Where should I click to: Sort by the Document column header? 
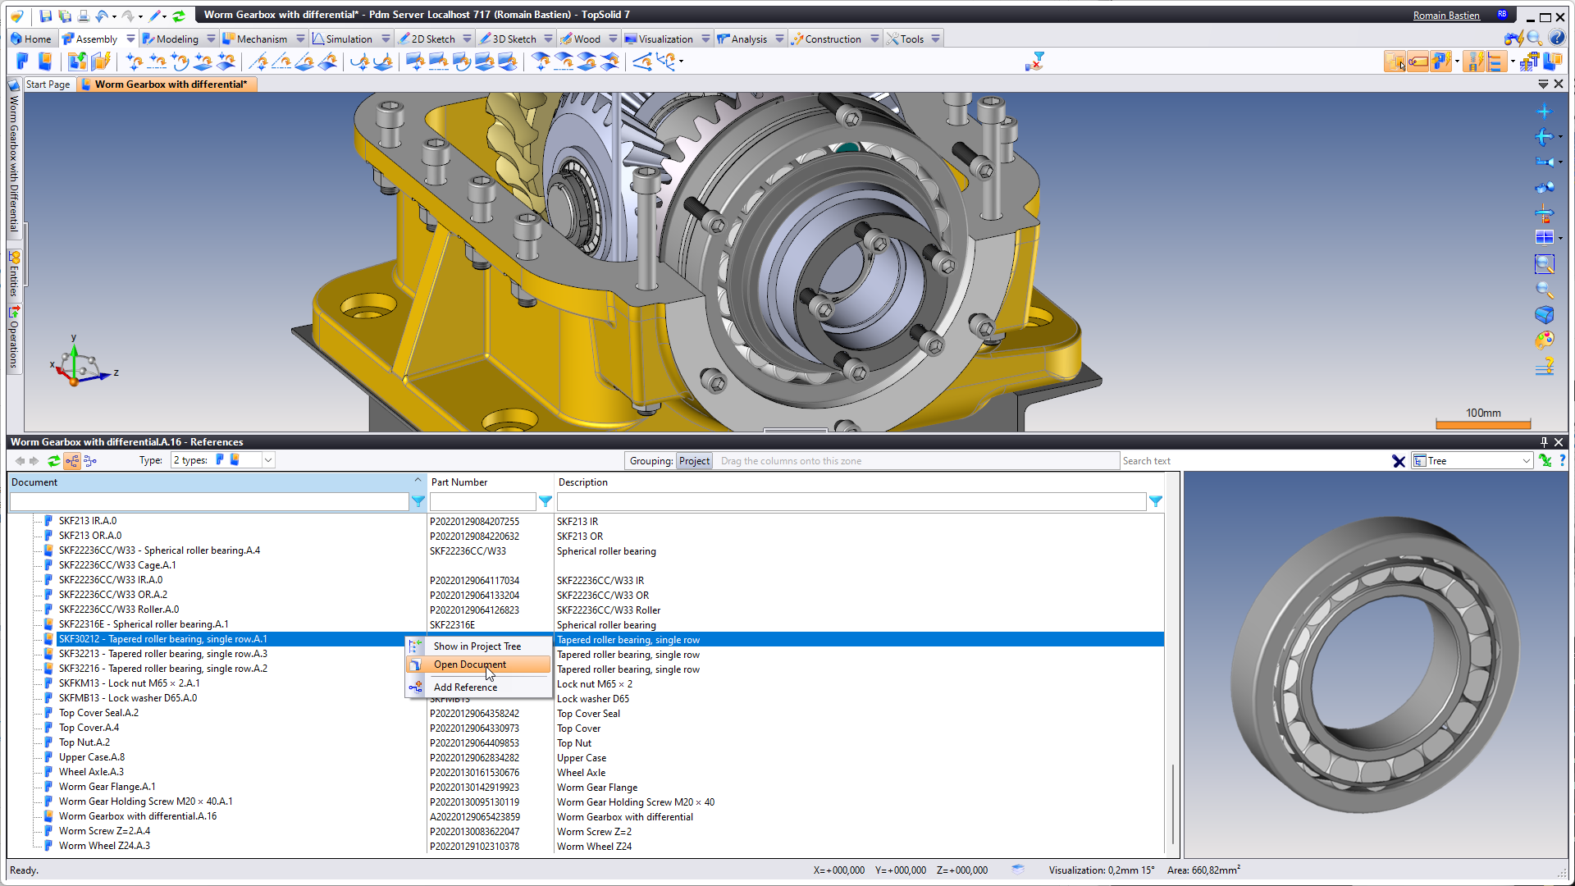[217, 482]
